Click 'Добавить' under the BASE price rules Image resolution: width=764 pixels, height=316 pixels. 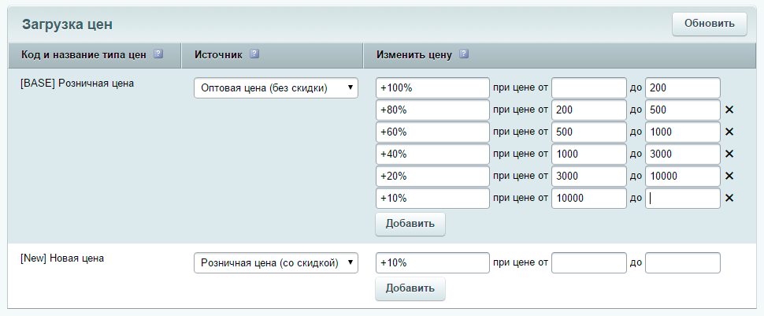(x=410, y=224)
